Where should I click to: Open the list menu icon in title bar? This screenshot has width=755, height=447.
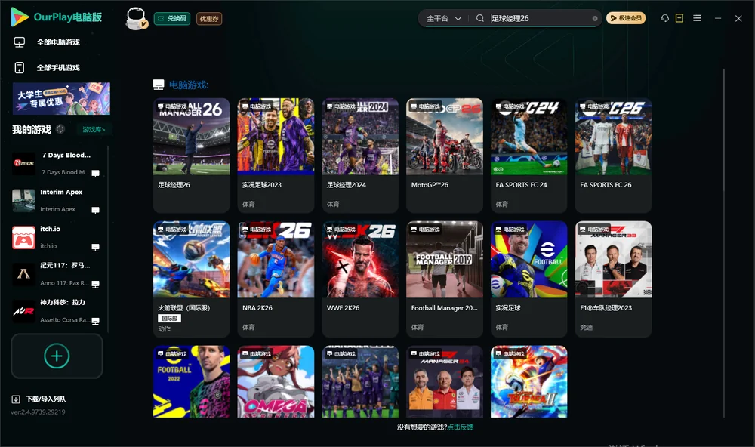click(697, 18)
